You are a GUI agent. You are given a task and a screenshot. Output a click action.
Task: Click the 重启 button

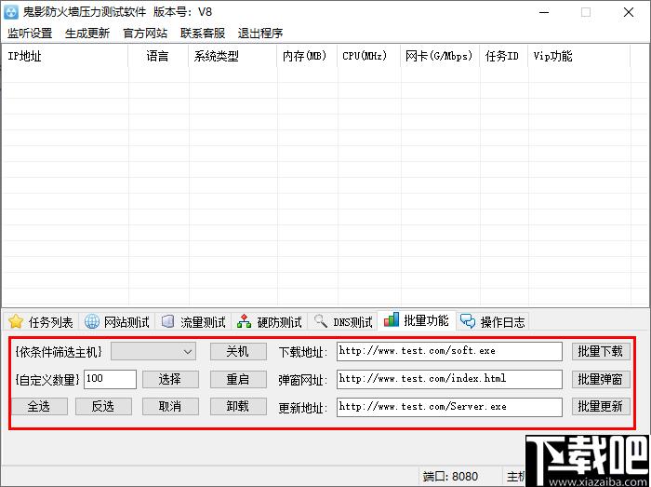click(238, 379)
